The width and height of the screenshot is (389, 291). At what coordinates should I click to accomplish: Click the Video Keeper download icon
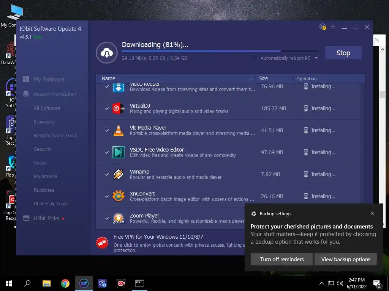click(119, 88)
